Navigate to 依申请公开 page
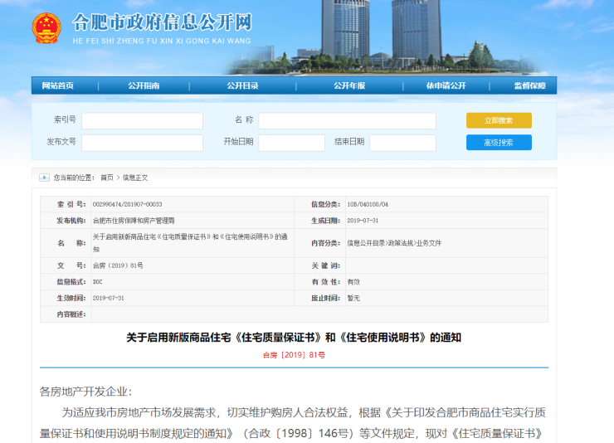This screenshot has height=443, width=614. pyautogui.click(x=446, y=85)
